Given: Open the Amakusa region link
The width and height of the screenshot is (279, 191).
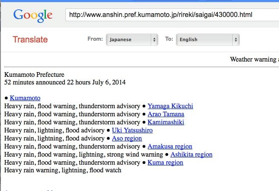Looking at the screenshot, I should pos(170,146).
